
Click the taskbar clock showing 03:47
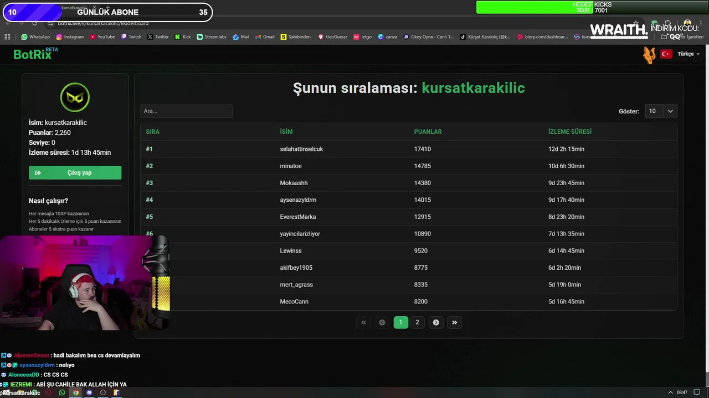point(682,392)
